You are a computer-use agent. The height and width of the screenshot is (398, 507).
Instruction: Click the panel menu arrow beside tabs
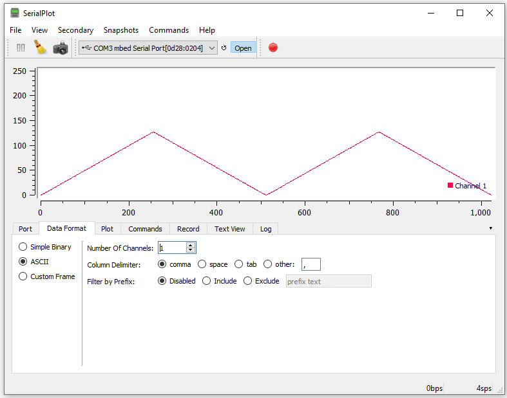click(490, 228)
